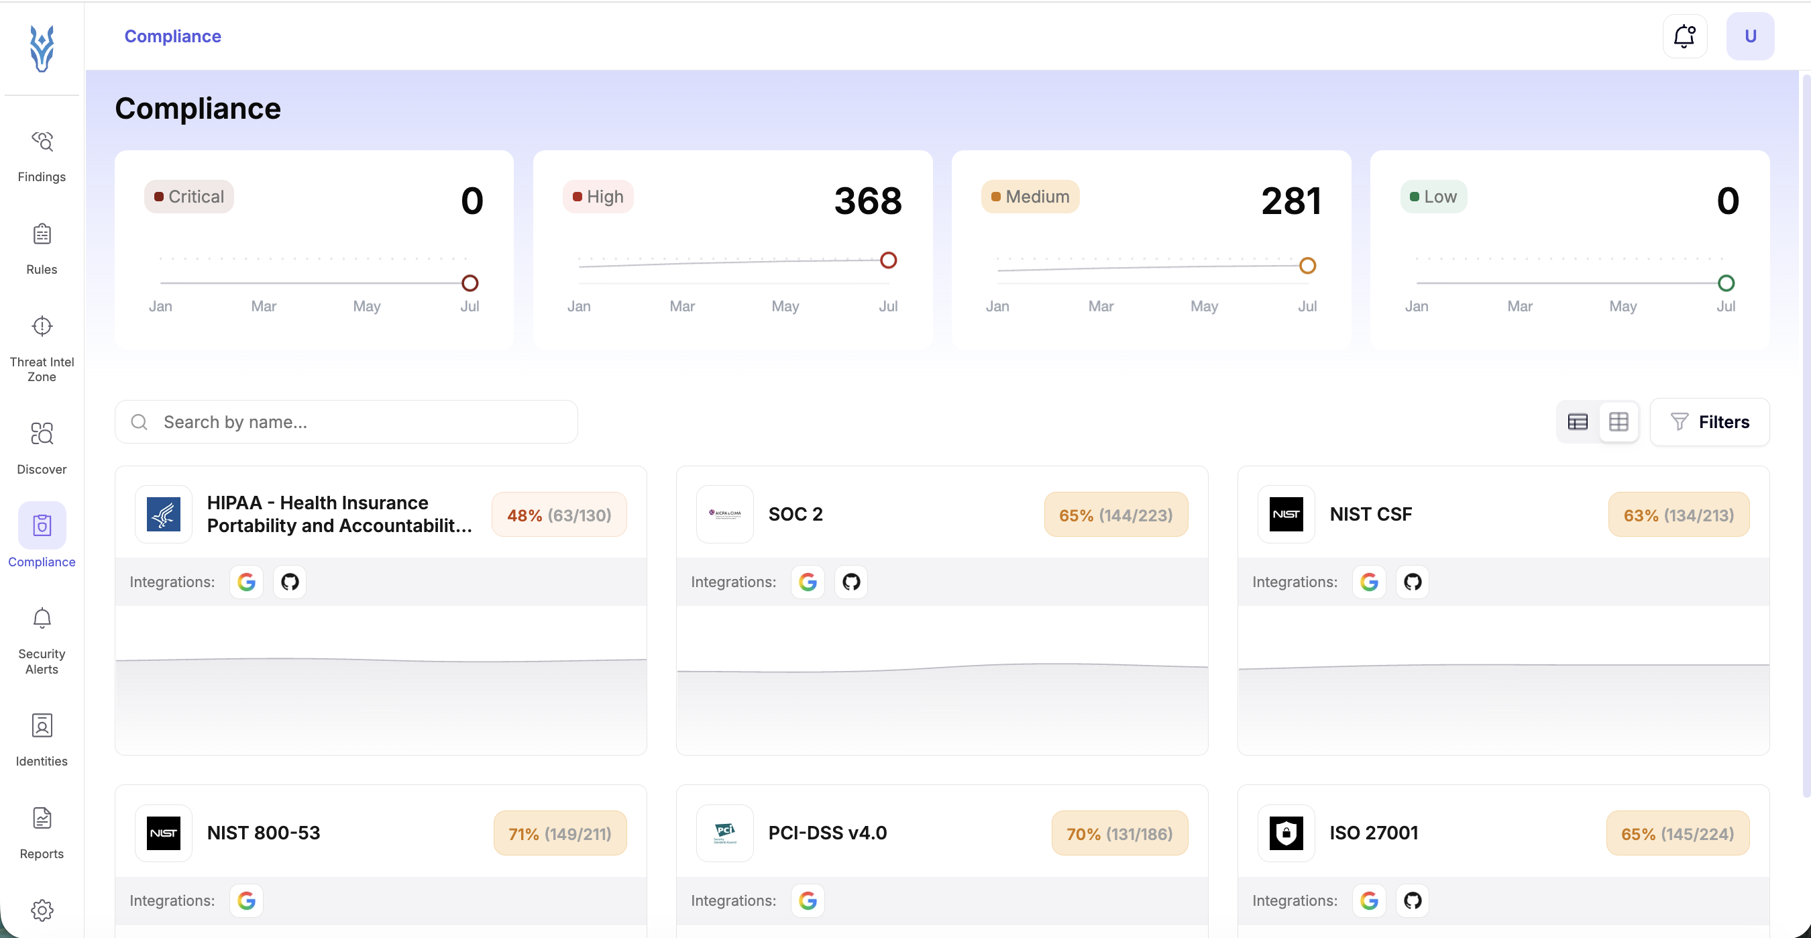Open the Reports section

click(x=42, y=834)
